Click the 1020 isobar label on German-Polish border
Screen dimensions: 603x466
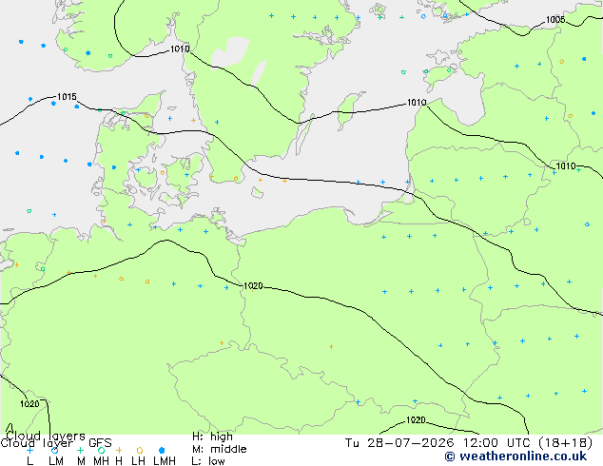tap(253, 285)
